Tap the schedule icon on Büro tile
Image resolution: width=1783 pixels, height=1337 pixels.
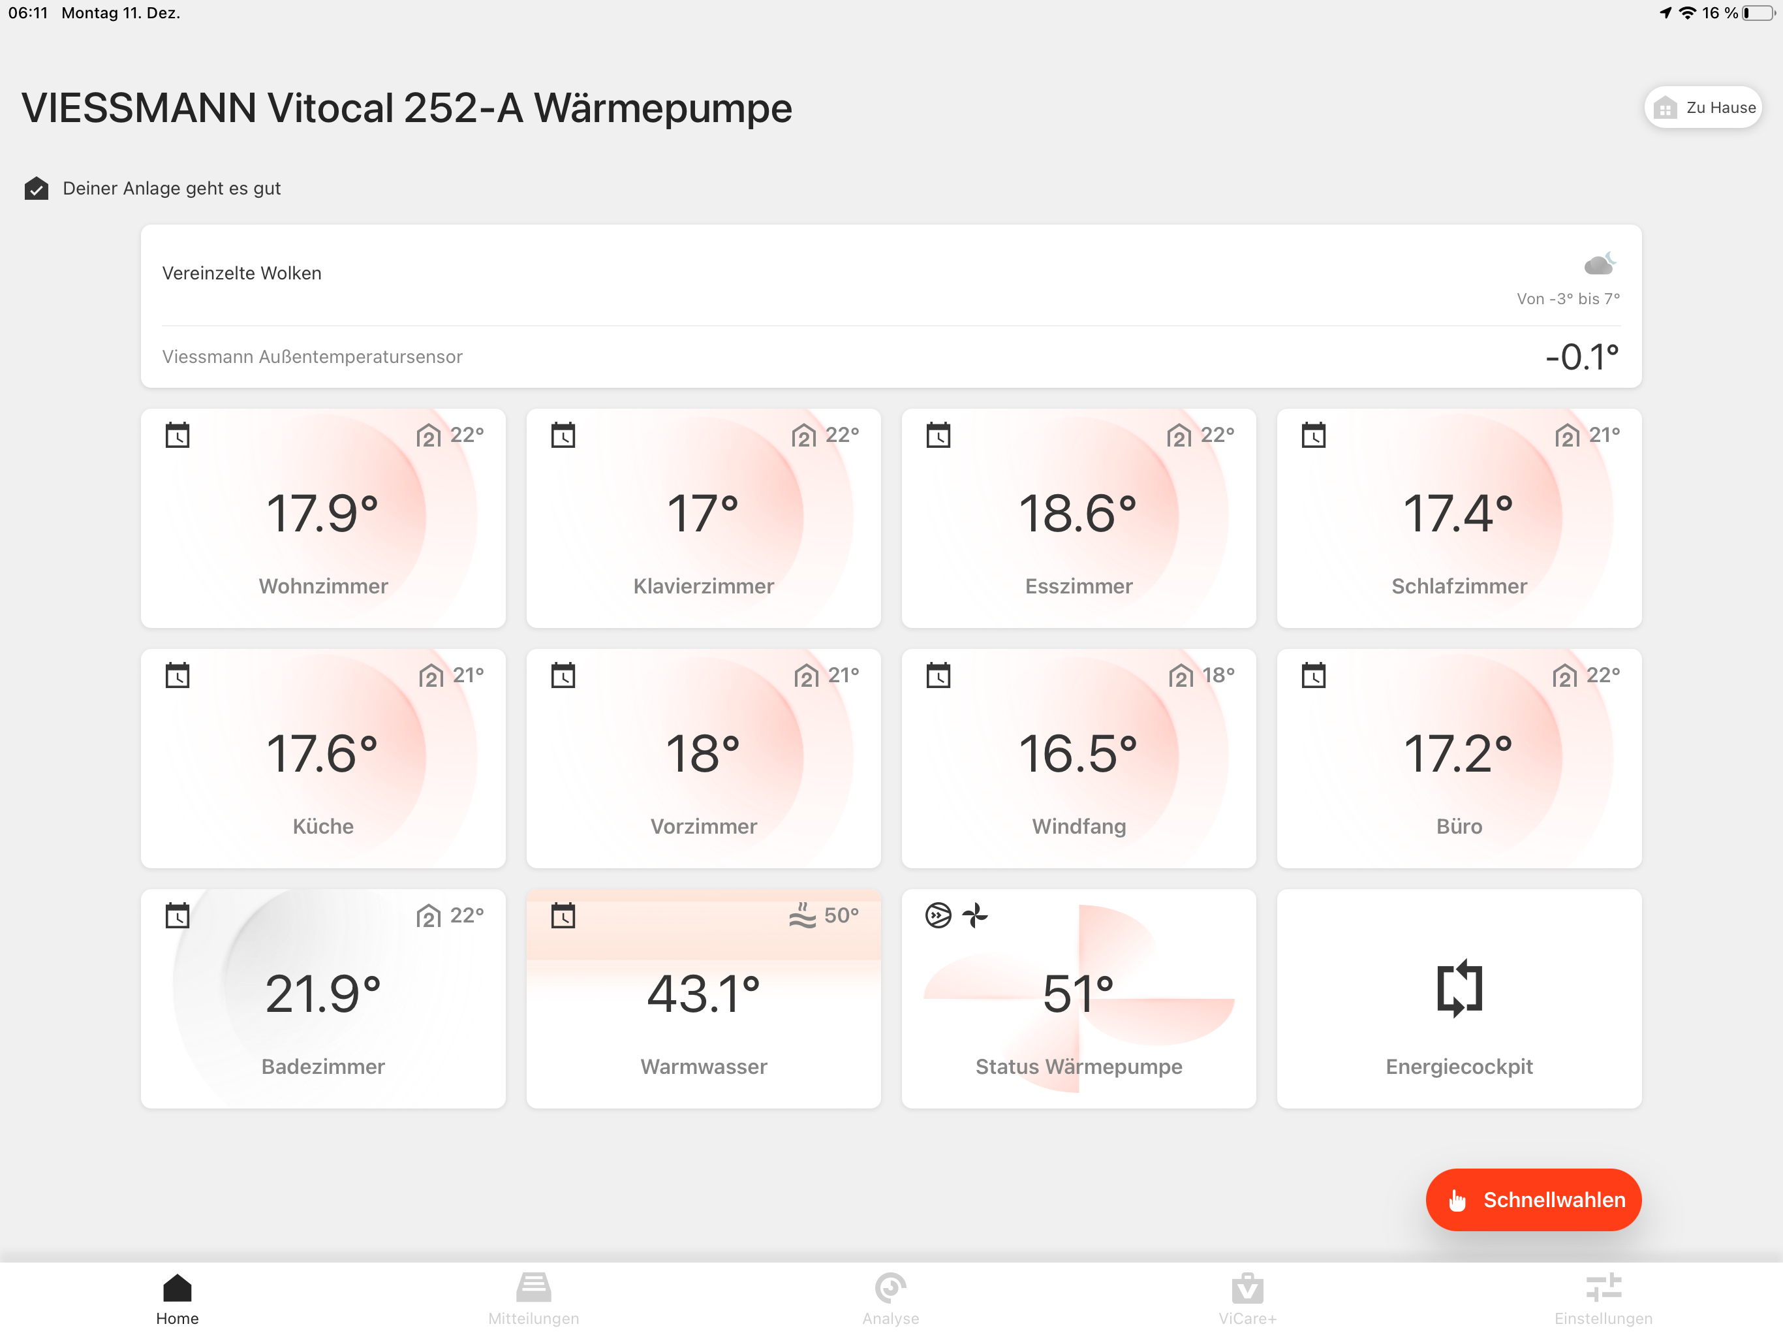point(1313,675)
